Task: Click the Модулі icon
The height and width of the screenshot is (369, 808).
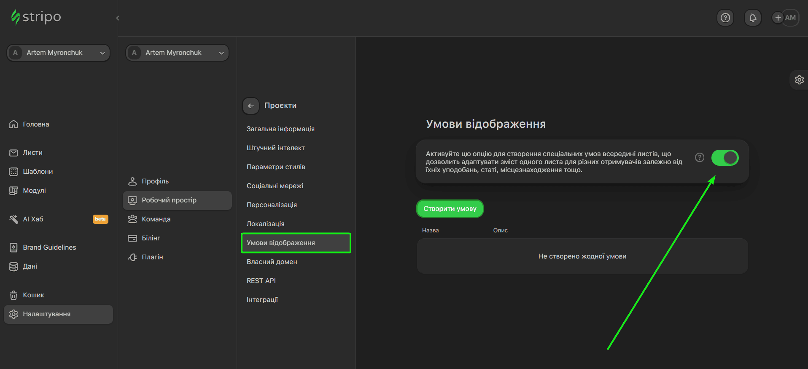Action: click(x=13, y=191)
